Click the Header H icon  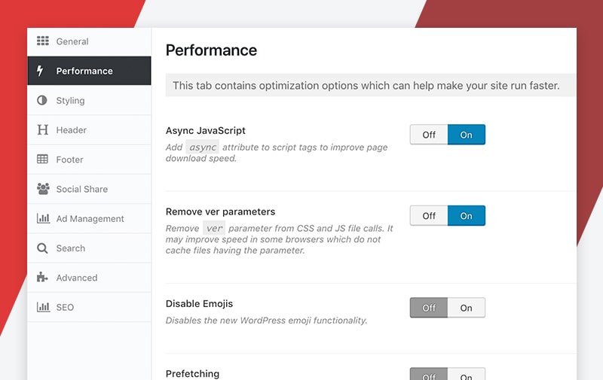click(x=43, y=129)
